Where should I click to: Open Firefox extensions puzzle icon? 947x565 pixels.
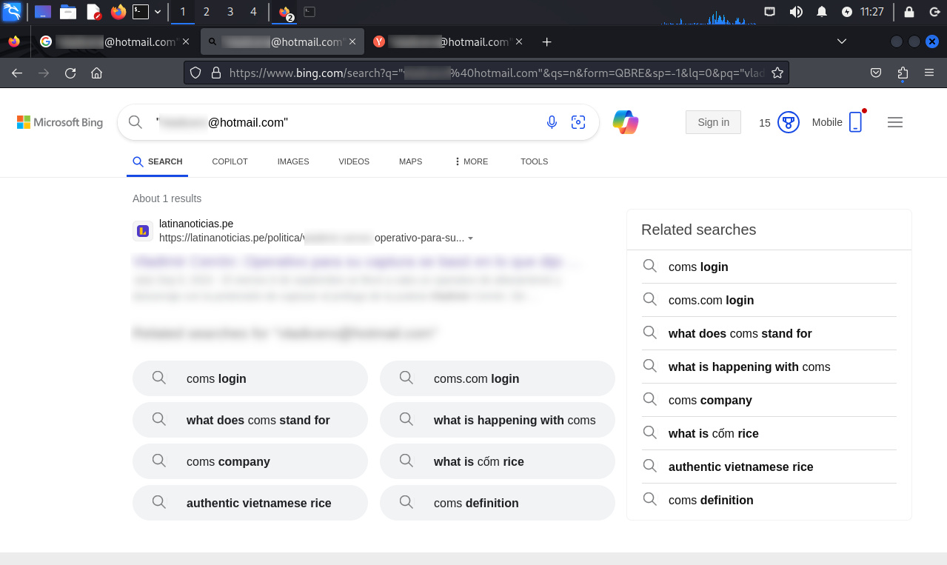902,73
